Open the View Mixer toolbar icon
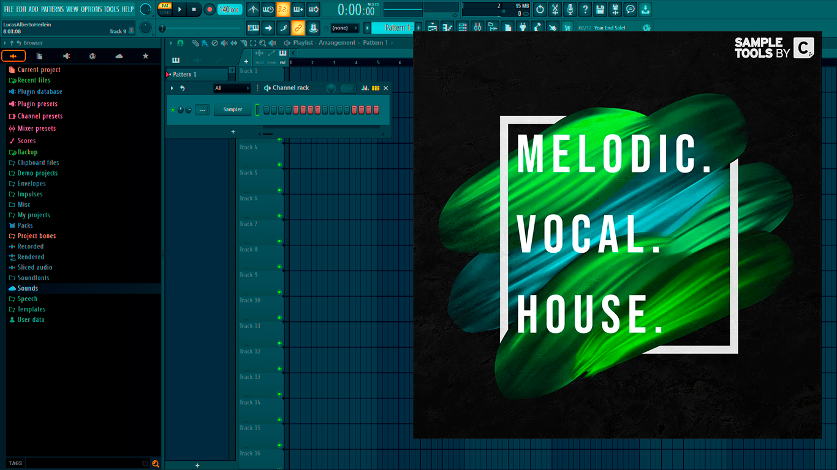837x470 pixels. [477, 28]
